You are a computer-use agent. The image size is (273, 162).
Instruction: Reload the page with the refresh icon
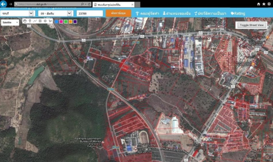coord(89,4)
